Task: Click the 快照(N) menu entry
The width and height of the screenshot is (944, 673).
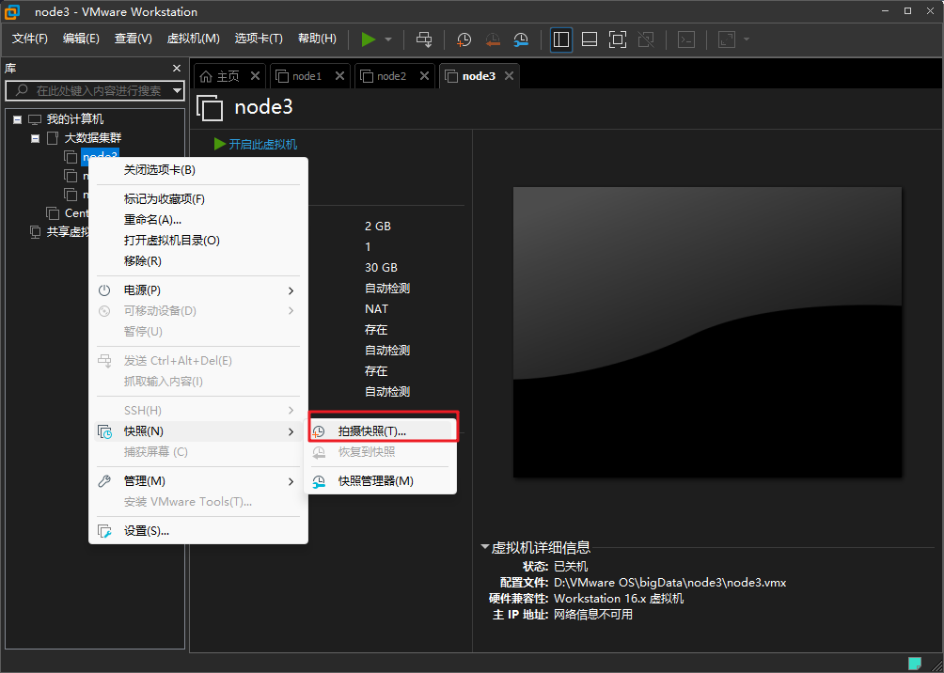Action: pos(198,431)
